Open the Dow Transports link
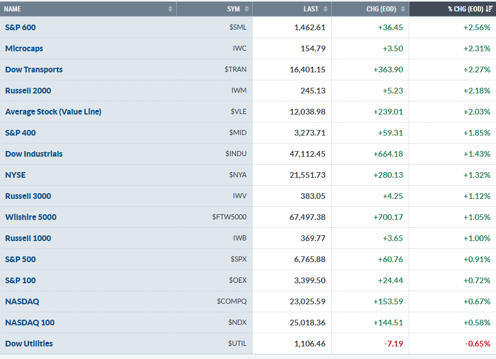 pos(34,70)
